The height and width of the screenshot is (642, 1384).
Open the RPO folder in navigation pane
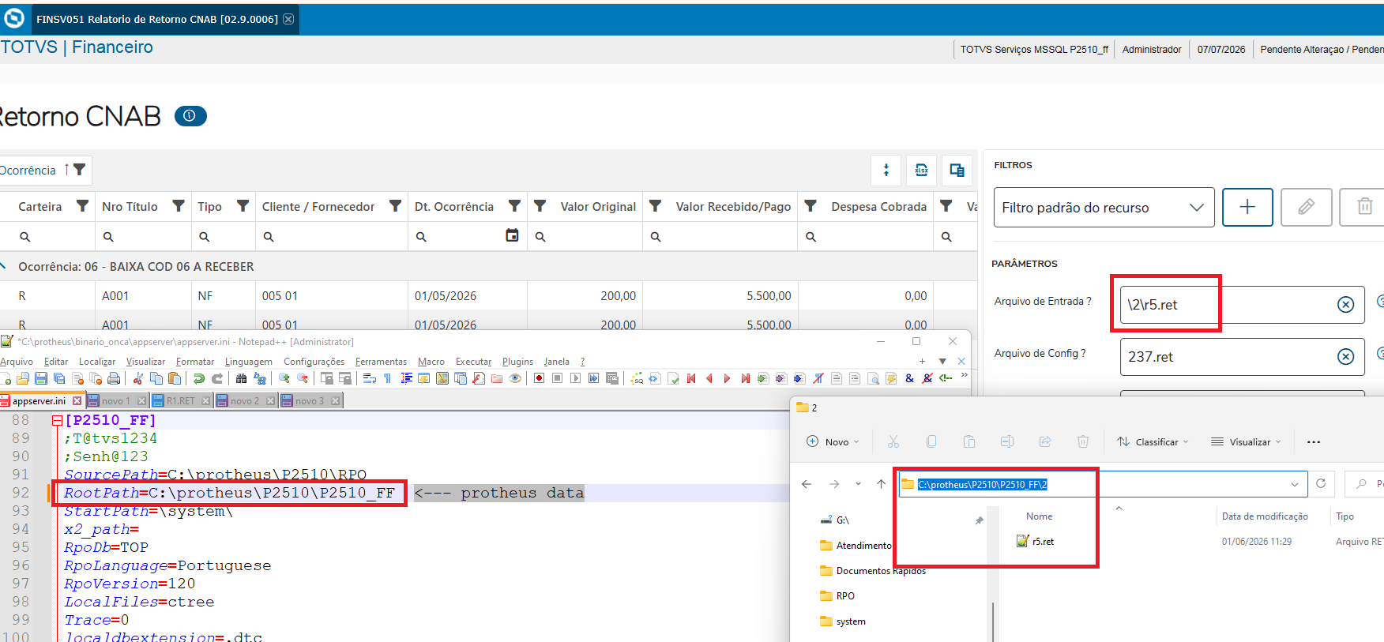coord(837,596)
